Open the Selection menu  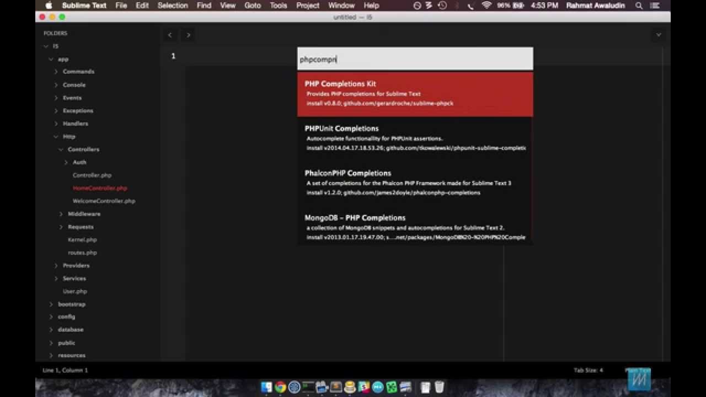click(x=173, y=6)
